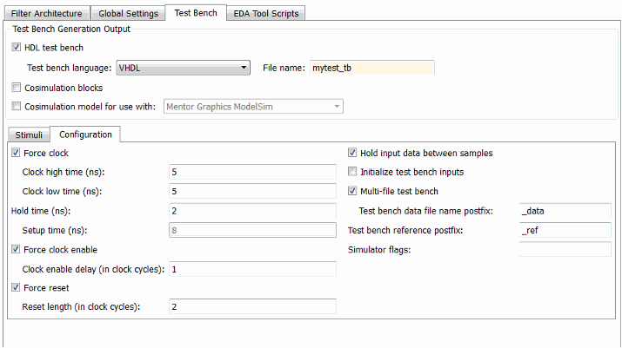Uncheck the HDL test bench checkbox
The width and height of the screenshot is (622, 348).
pos(17,48)
